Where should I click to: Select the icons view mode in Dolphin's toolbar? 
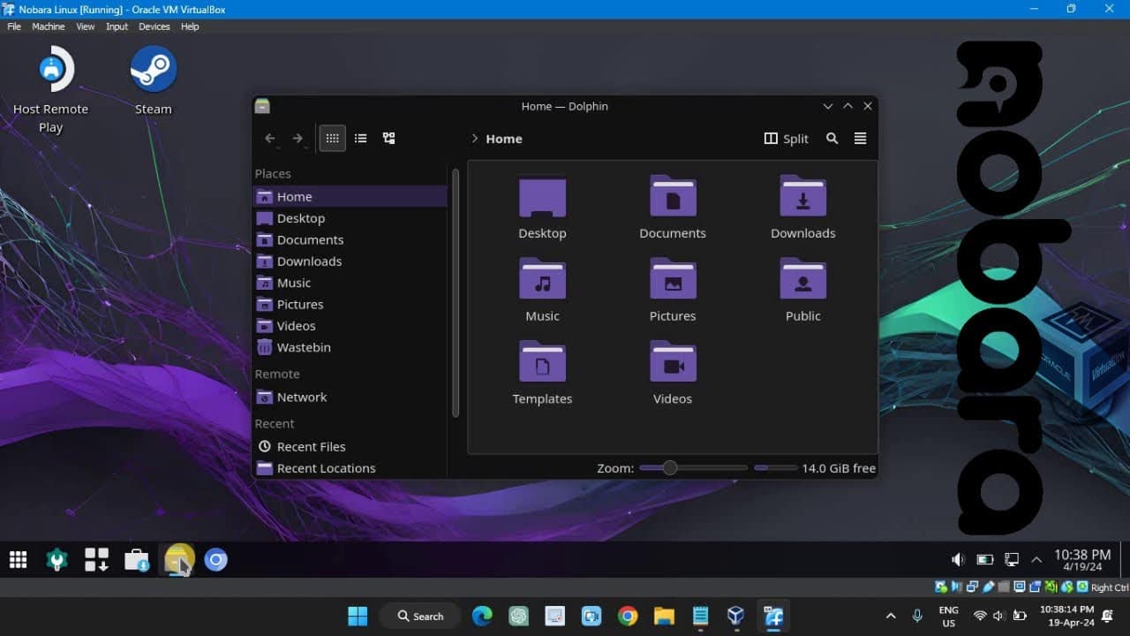pyautogui.click(x=333, y=138)
